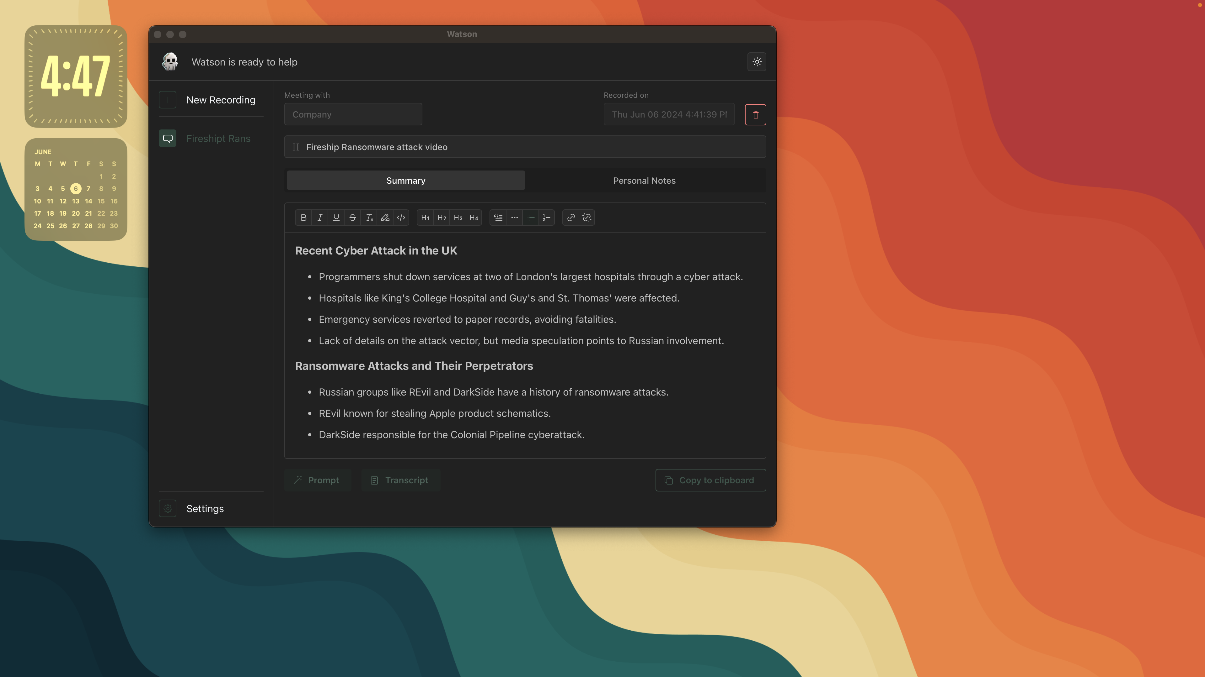
Task: Click the Company input field
Action: tap(353, 114)
